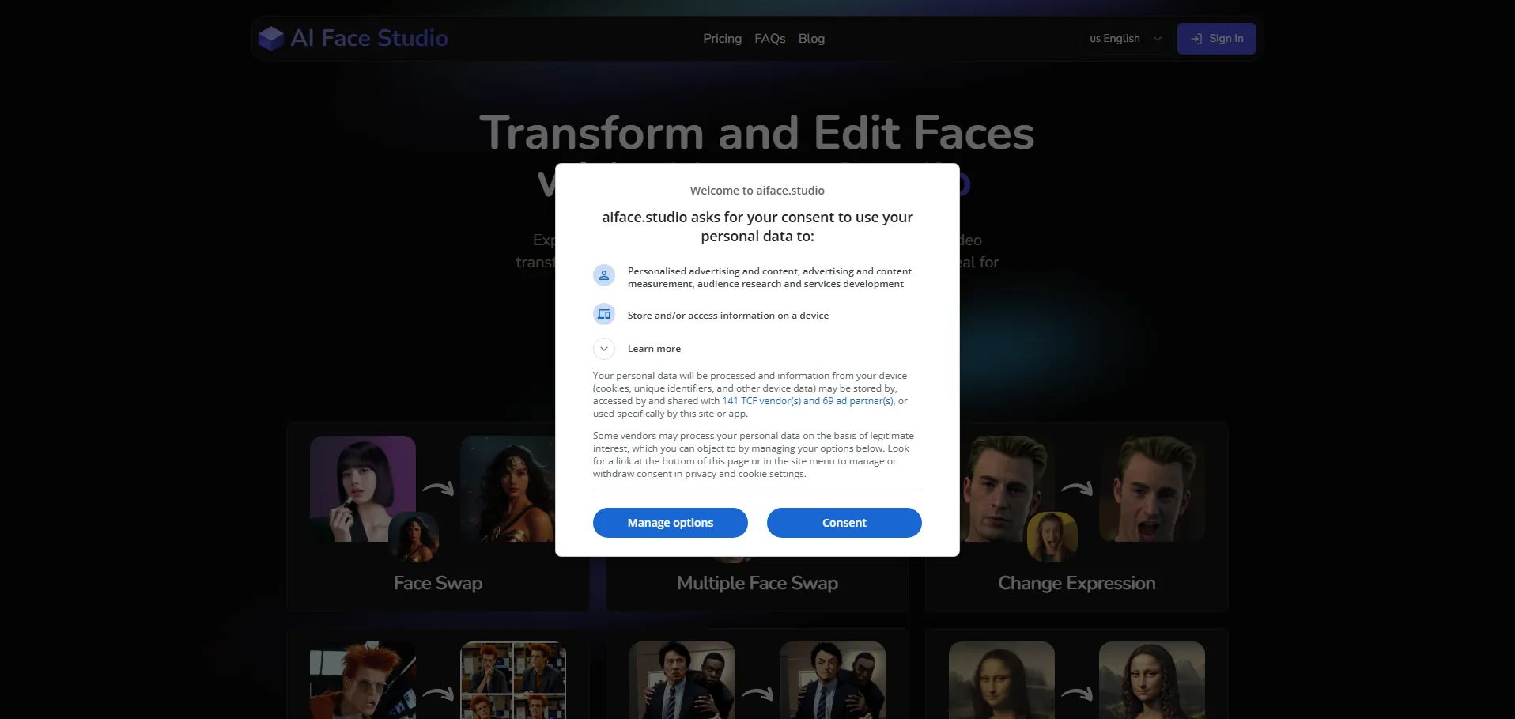This screenshot has width=1515, height=719.
Task: Expand the Learn more chevron
Action: pos(604,349)
